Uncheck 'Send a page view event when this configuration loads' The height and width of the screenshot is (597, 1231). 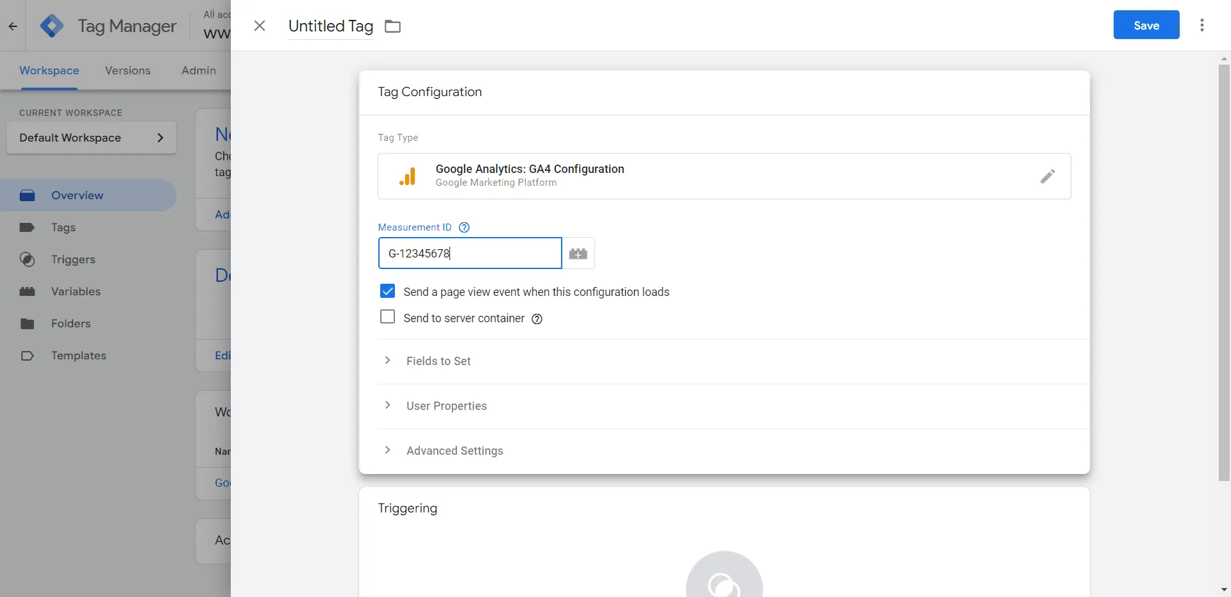388,291
